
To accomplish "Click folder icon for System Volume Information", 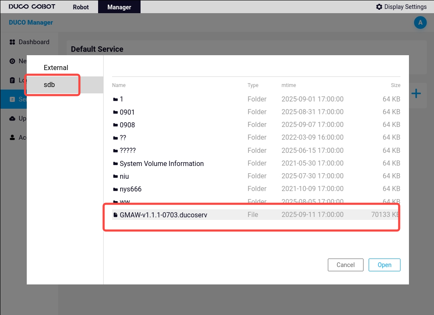I will pyautogui.click(x=115, y=163).
